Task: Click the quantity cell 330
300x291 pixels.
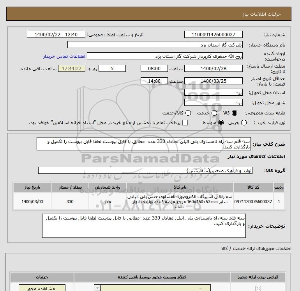Action: pyautogui.click(x=70, y=202)
